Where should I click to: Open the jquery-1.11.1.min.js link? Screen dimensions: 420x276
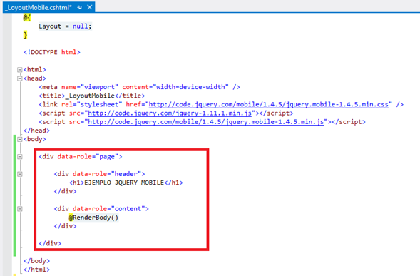170,113
